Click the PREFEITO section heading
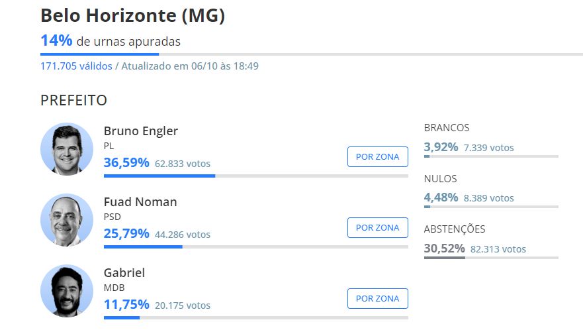This screenshot has height=334, width=583. pos(73,101)
